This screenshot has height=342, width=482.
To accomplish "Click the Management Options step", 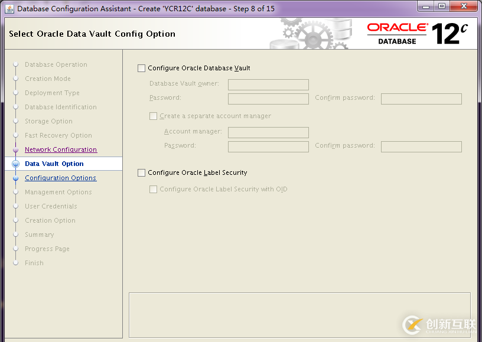I will (58, 192).
